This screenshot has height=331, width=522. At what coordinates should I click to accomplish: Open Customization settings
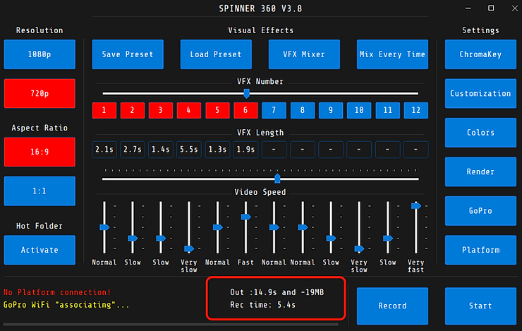pos(480,94)
